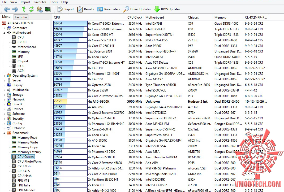The width and height of the screenshot is (284, 192).
Task: Open the CPU Hash benchmark
Action: point(24,176)
